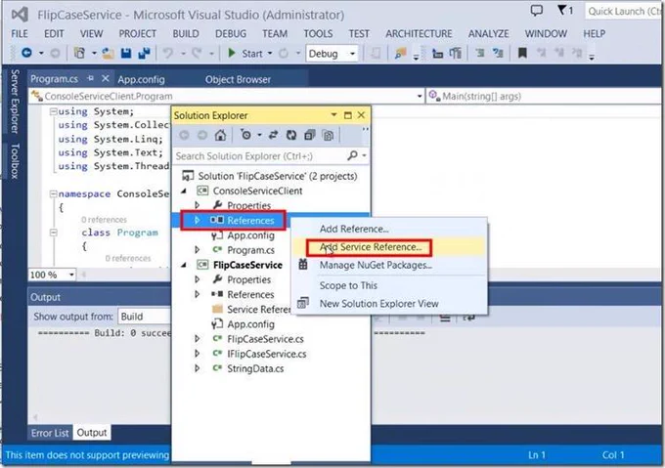
Task: Open the DEBUG menu
Action: (231, 33)
